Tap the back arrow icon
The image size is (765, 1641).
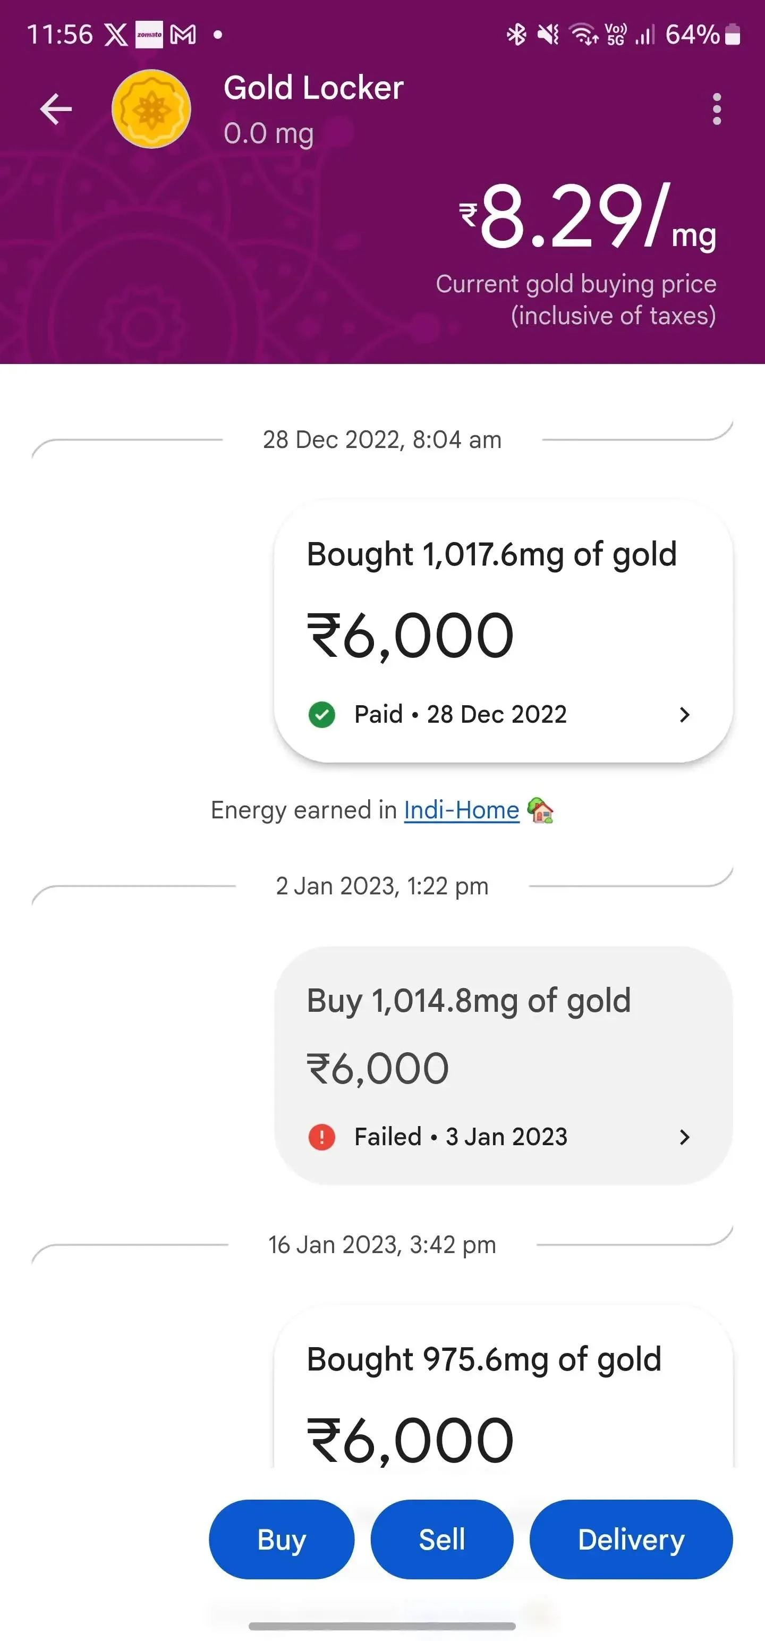(56, 109)
